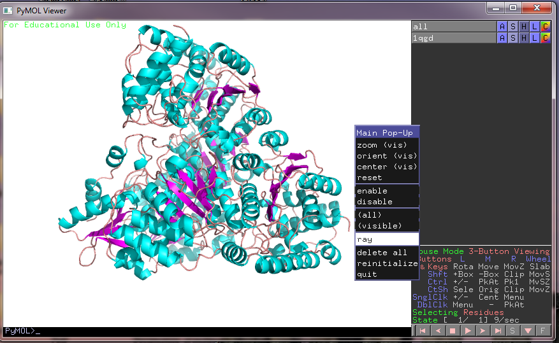The width and height of the screenshot is (559, 343).
Task: Choose orient (vis) in Main Pop-Up
Action: point(387,156)
